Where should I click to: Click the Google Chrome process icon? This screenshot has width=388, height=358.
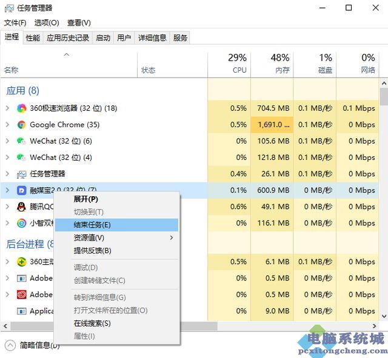[22, 125]
